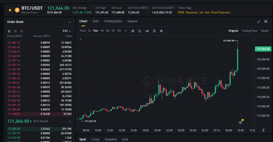The height and width of the screenshot is (142, 273).
Task: Switch to Depth chart
Action: click(264, 31)
